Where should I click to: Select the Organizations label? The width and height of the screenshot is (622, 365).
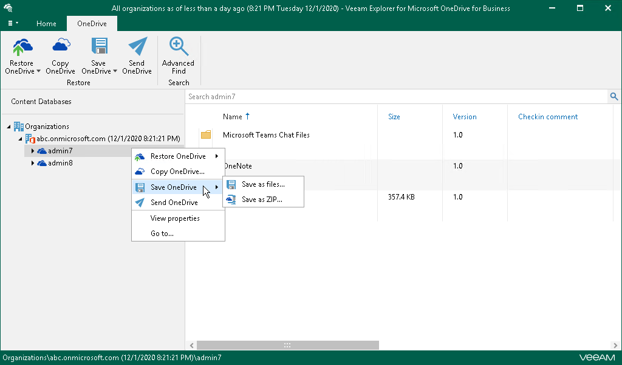click(47, 127)
